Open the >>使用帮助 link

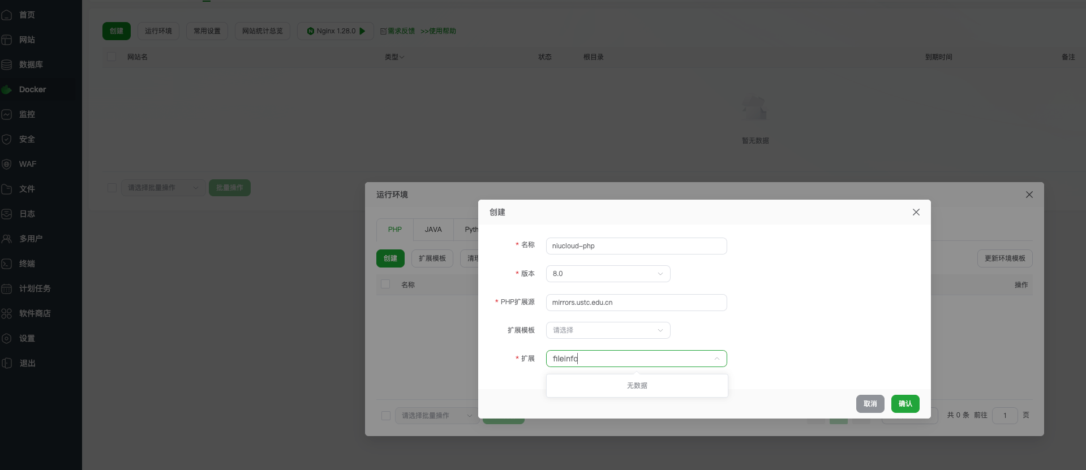438,31
